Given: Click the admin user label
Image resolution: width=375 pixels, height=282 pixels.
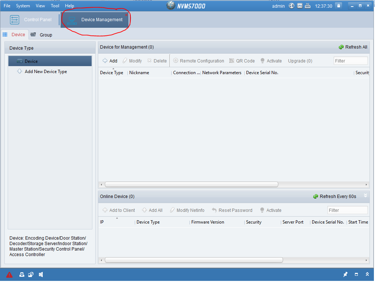Looking at the screenshot, I should pyautogui.click(x=278, y=6).
